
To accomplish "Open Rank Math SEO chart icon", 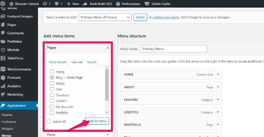I will [85, 4].
